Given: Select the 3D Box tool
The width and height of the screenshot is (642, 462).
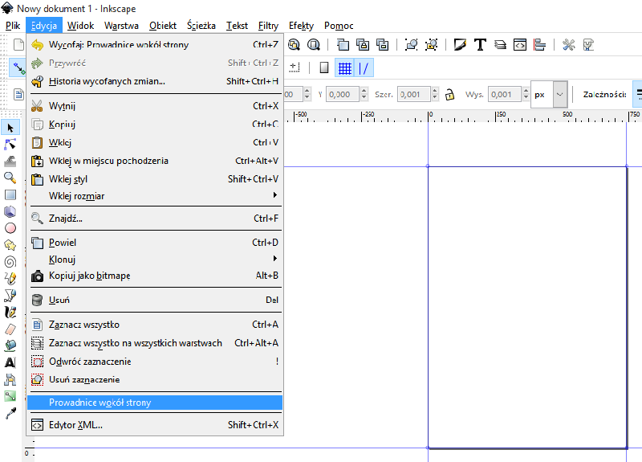Looking at the screenshot, I should click(x=10, y=211).
